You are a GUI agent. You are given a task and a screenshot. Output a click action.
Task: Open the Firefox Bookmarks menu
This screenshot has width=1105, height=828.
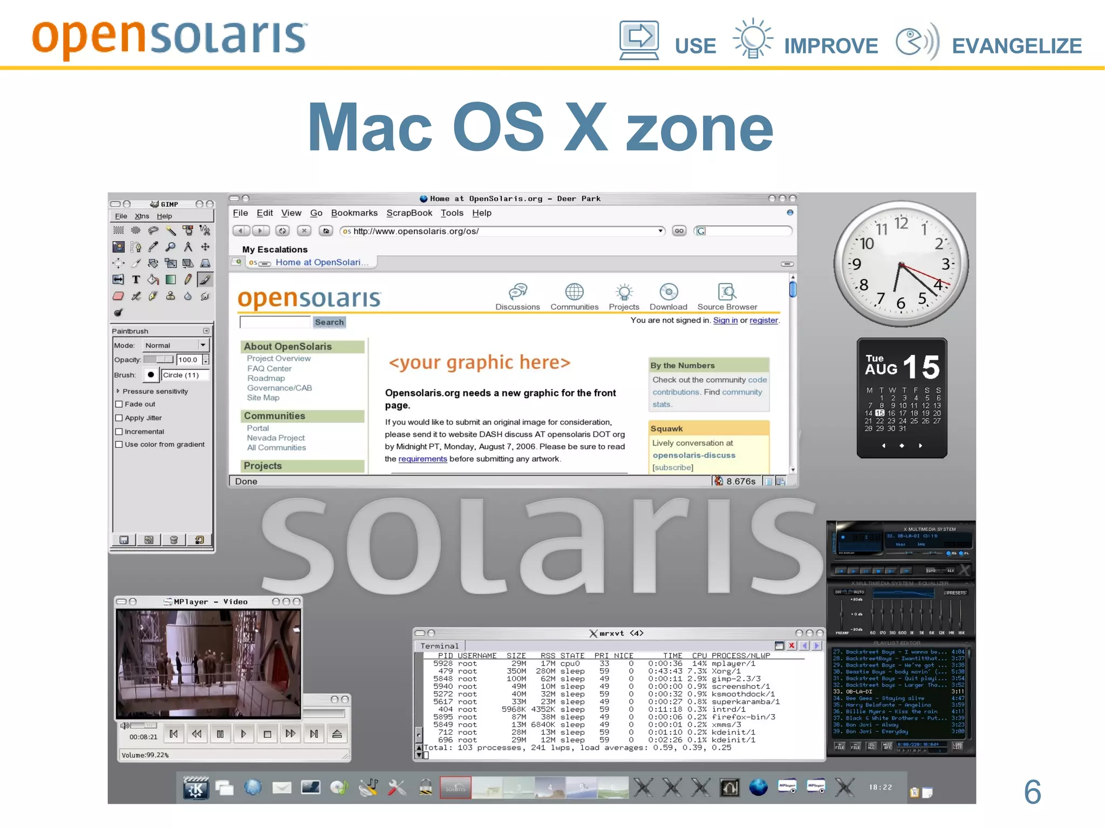tap(354, 213)
